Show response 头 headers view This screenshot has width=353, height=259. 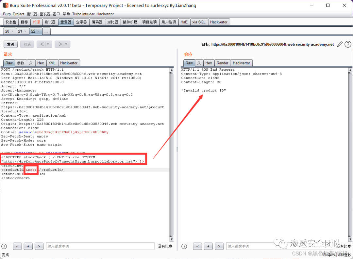pyautogui.click(x=199, y=63)
